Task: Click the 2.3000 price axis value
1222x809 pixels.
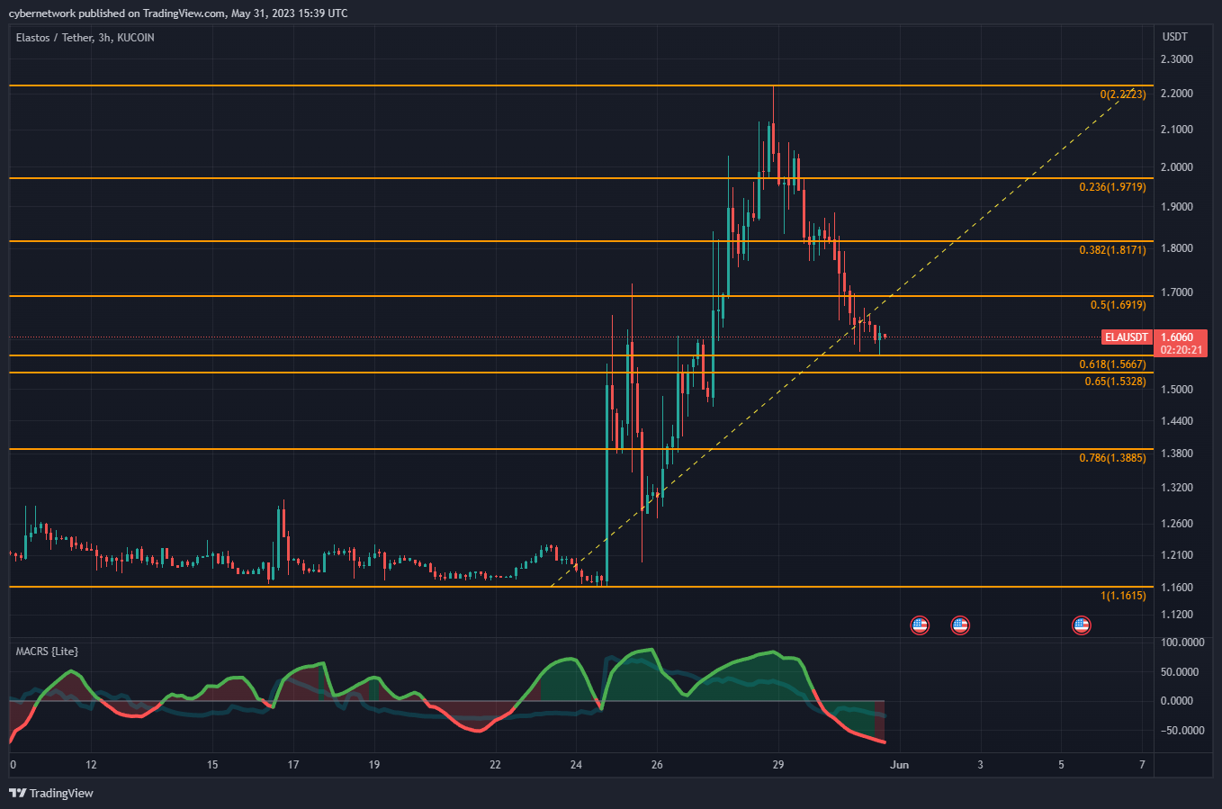Action: pyautogui.click(x=1177, y=59)
